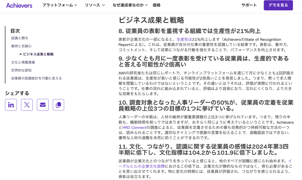Go to the 価格 page
This screenshot has width=302, height=180.
tap(156, 5)
